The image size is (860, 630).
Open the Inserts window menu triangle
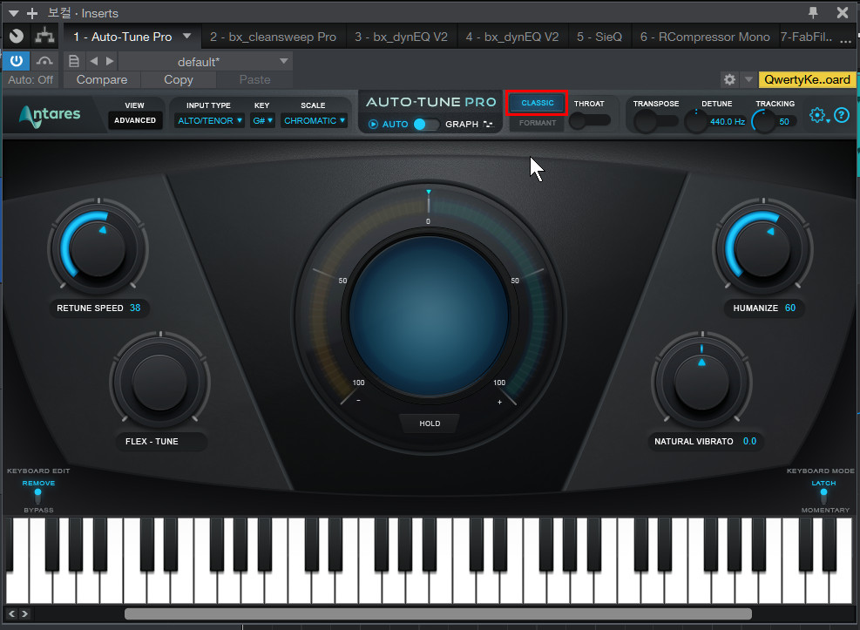pos(14,13)
